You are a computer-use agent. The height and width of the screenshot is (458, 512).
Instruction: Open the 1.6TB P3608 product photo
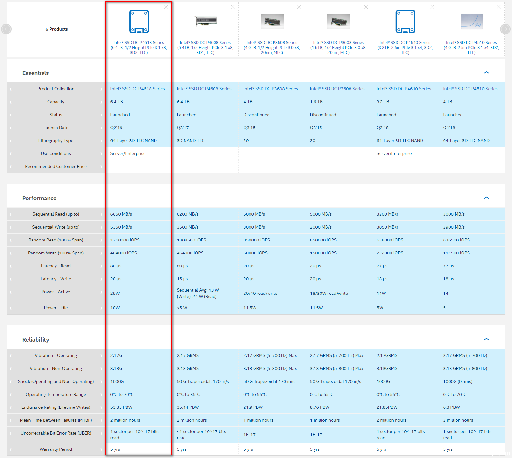(x=339, y=21)
